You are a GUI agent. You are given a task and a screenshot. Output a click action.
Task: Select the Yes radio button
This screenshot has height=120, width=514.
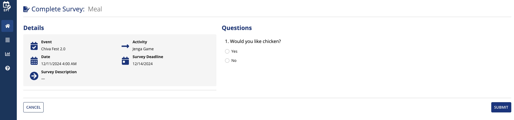tap(227, 51)
